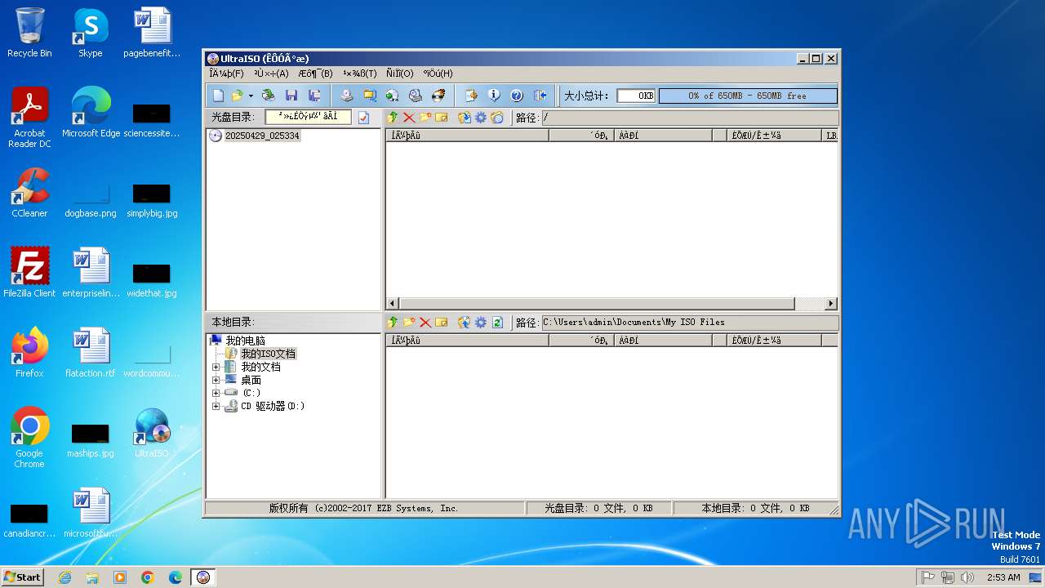Open UltraISO desktop shortcut

point(152,434)
